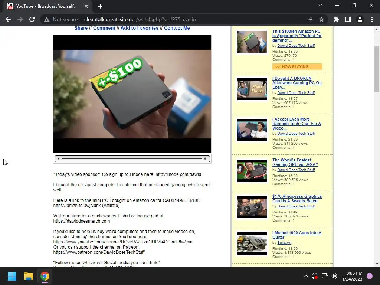
Task: Open the volume speaker tray icon
Action: point(334,276)
